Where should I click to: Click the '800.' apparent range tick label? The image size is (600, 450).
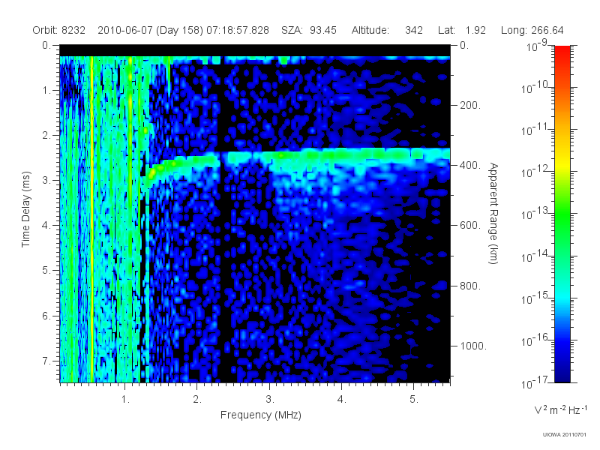click(470, 286)
